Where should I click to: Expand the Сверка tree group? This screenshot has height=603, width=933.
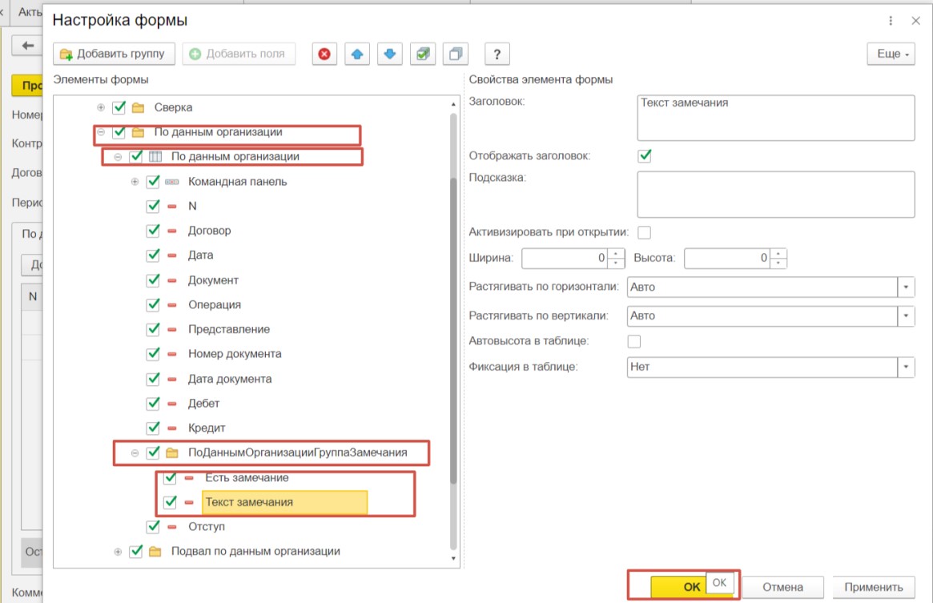(x=100, y=107)
